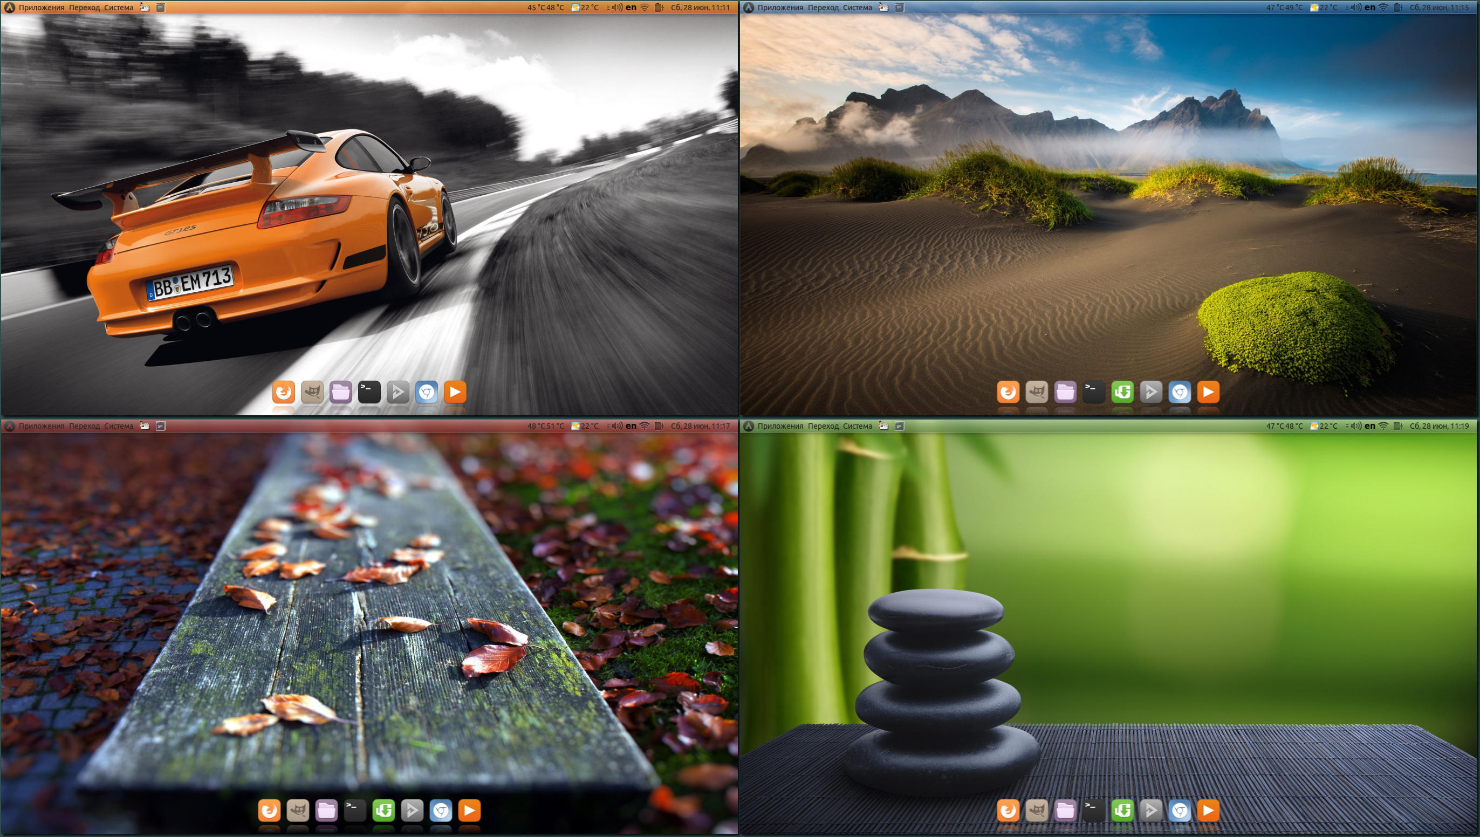Screen dimensions: 1480x837
Task: Click notes launcher icon on orange panel
Action: point(161,8)
